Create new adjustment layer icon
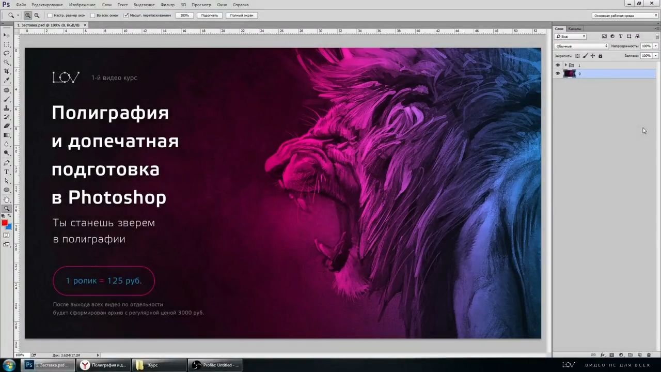Screen dimensions: 661x372 click(621, 355)
